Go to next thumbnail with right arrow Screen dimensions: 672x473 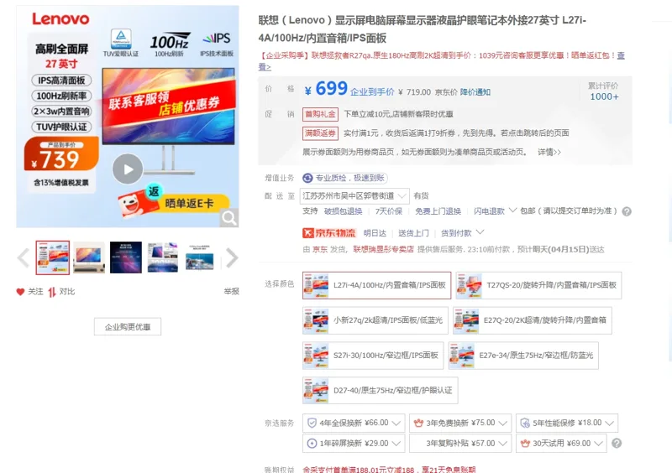232,257
